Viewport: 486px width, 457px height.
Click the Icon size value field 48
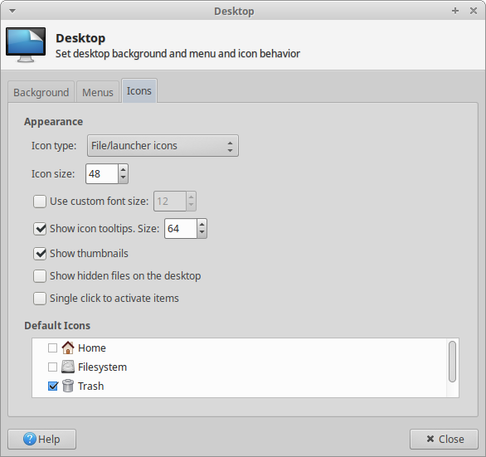point(102,173)
